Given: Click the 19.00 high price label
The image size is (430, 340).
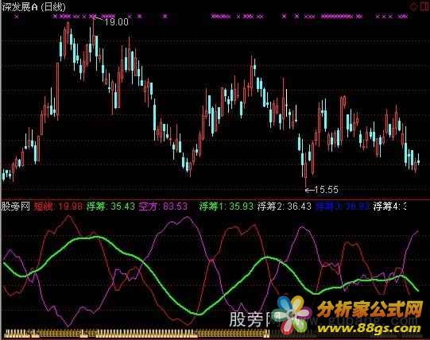Looking at the screenshot, I should click(x=116, y=22).
